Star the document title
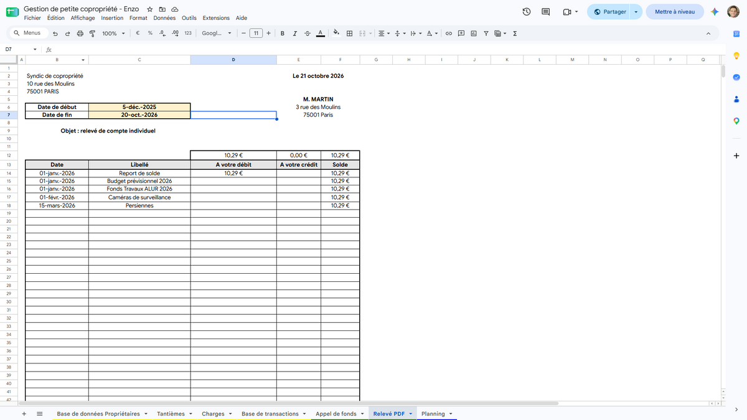This screenshot has height=420, width=747. [x=150, y=9]
